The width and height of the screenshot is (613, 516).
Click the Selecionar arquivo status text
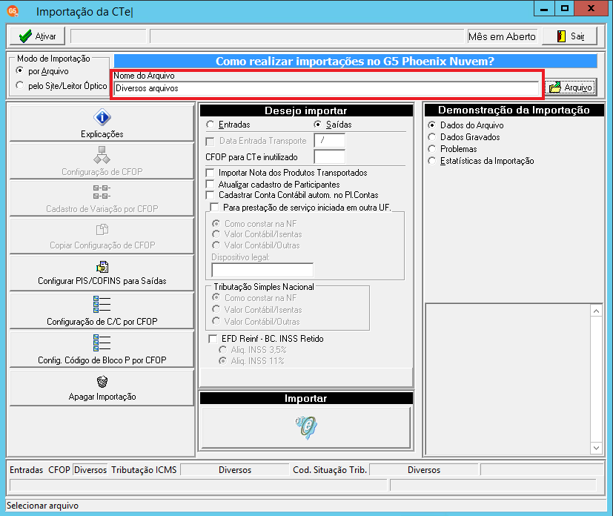[42, 506]
